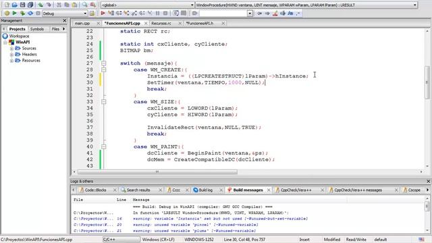The width and height of the screenshot is (432, 243).
Task: Close the Logs & others panel
Action: coord(428,182)
